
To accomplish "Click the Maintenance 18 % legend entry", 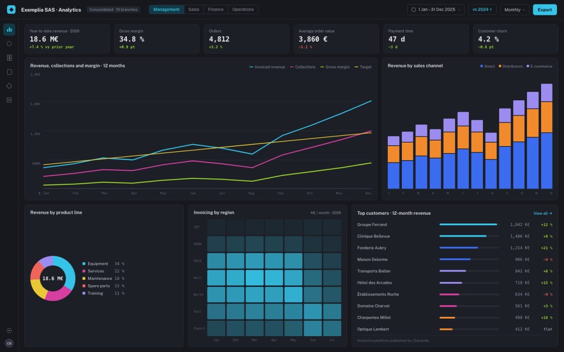I will click(x=104, y=279).
